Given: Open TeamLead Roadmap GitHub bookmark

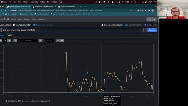Looking at the screenshot, I should tap(41, 14).
